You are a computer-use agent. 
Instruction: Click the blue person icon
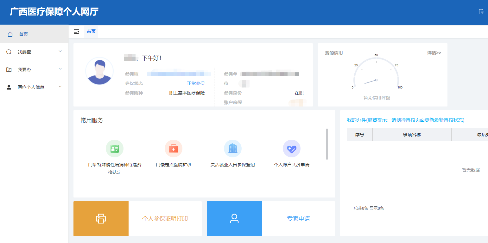[x=234, y=219]
